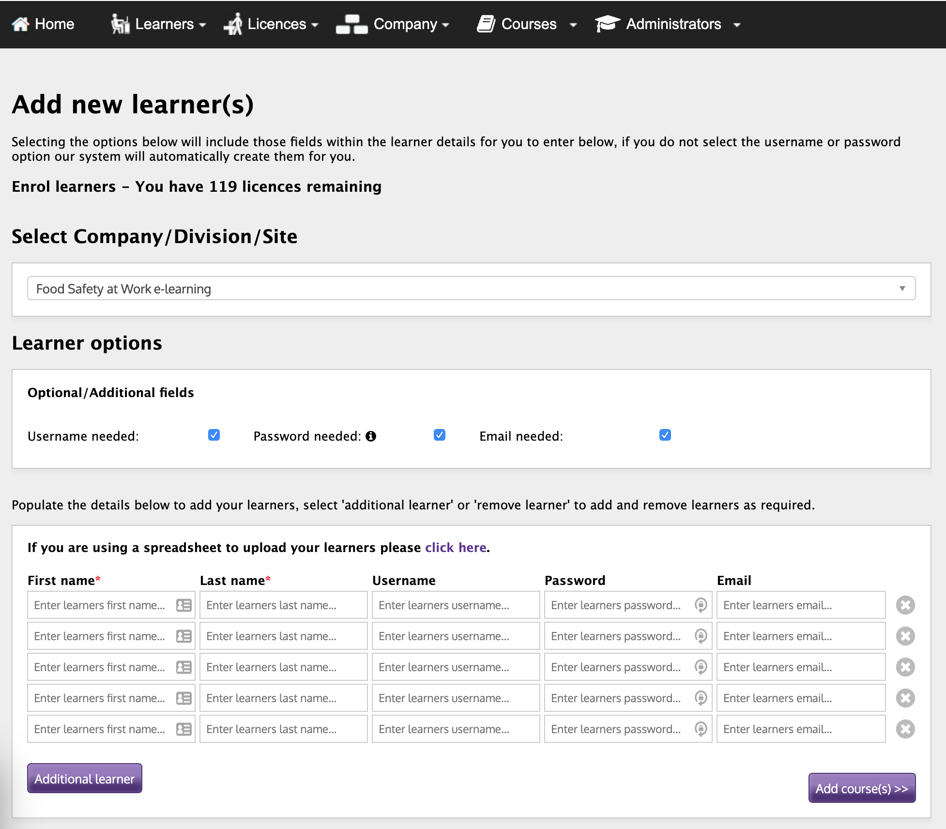The height and width of the screenshot is (829, 946).
Task: Click contact card icon in second learner row
Action: tap(184, 636)
